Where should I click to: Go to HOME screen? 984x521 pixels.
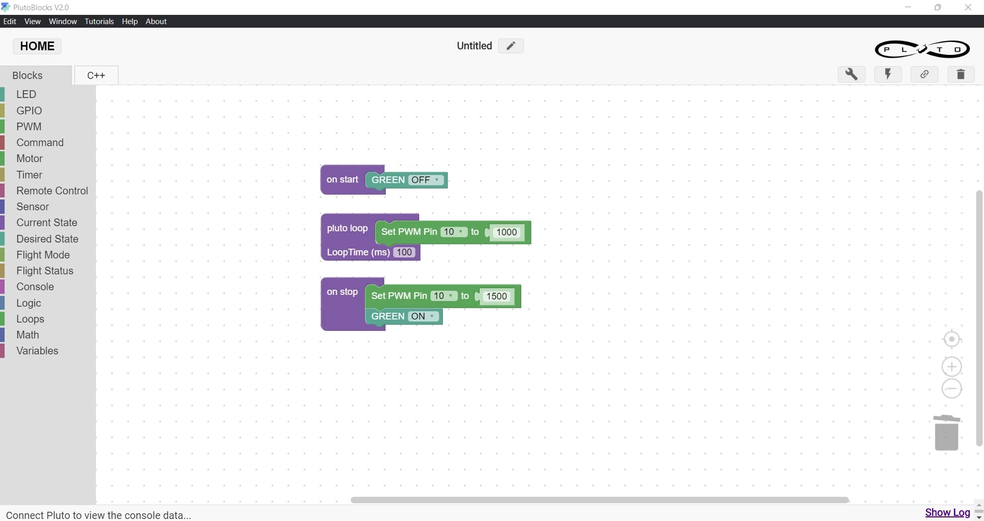[x=37, y=47]
